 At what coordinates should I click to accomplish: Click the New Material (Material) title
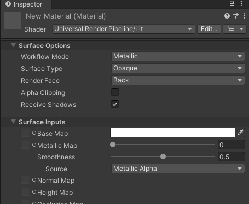tap(66, 16)
